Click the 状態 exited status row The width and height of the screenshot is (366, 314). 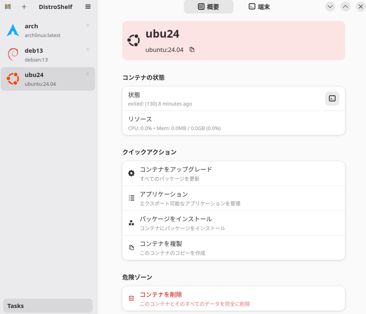(234, 99)
